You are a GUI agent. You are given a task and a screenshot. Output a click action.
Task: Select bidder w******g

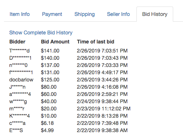pos(18,101)
